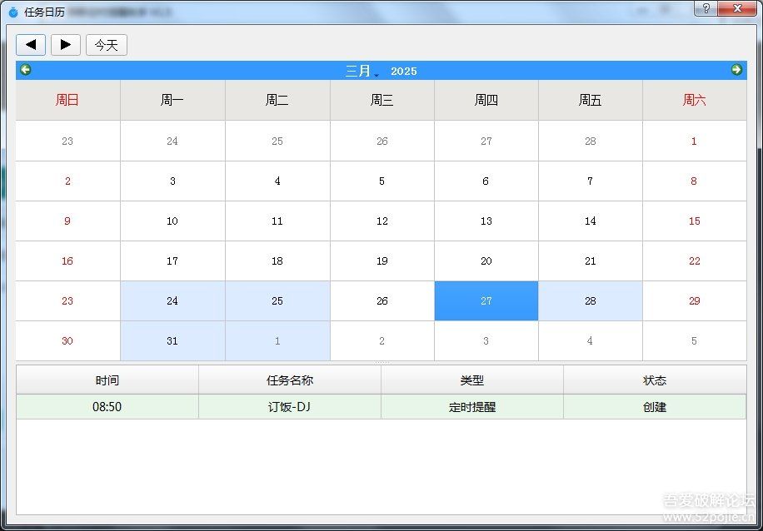This screenshot has width=763, height=531.
Task: Select March 31 in the calendar
Action: (172, 341)
